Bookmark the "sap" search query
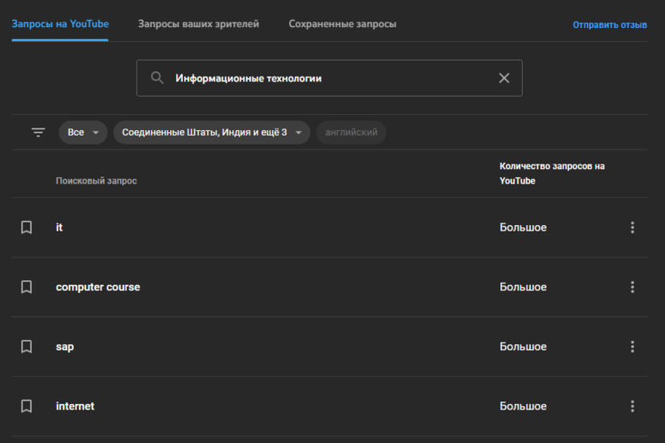The height and width of the screenshot is (443, 665). [x=26, y=346]
